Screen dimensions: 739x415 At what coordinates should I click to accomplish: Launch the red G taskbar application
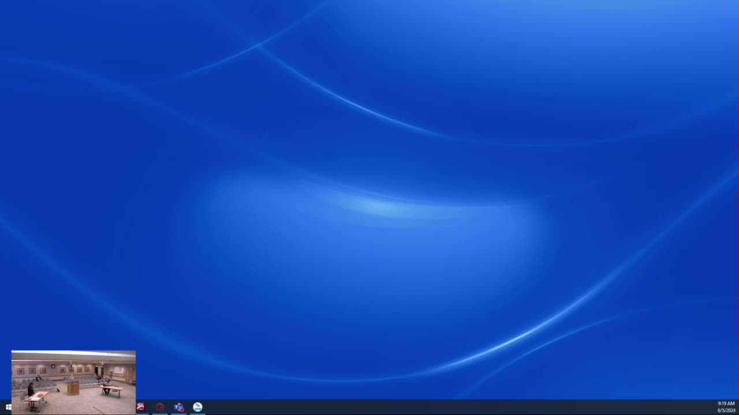pyautogui.click(x=160, y=407)
